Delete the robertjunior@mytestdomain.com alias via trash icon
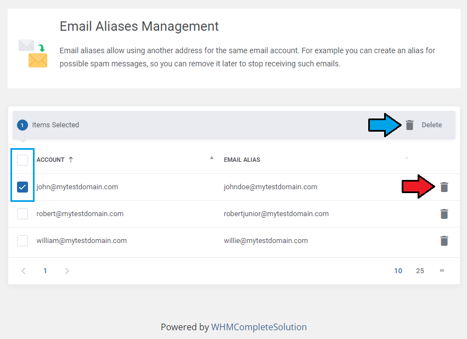 click(444, 214)
